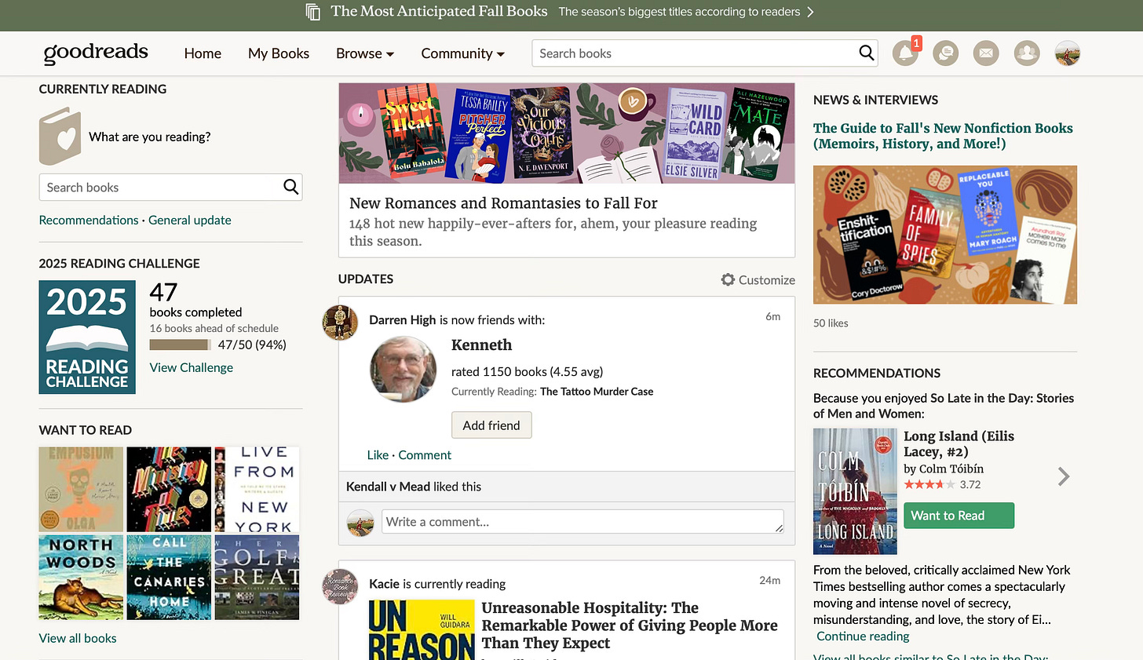The width and height of the screenshot is (1143, 660).
Task: Click the 2025 Reading Challenge badge
Action: [x=87, y=337]
